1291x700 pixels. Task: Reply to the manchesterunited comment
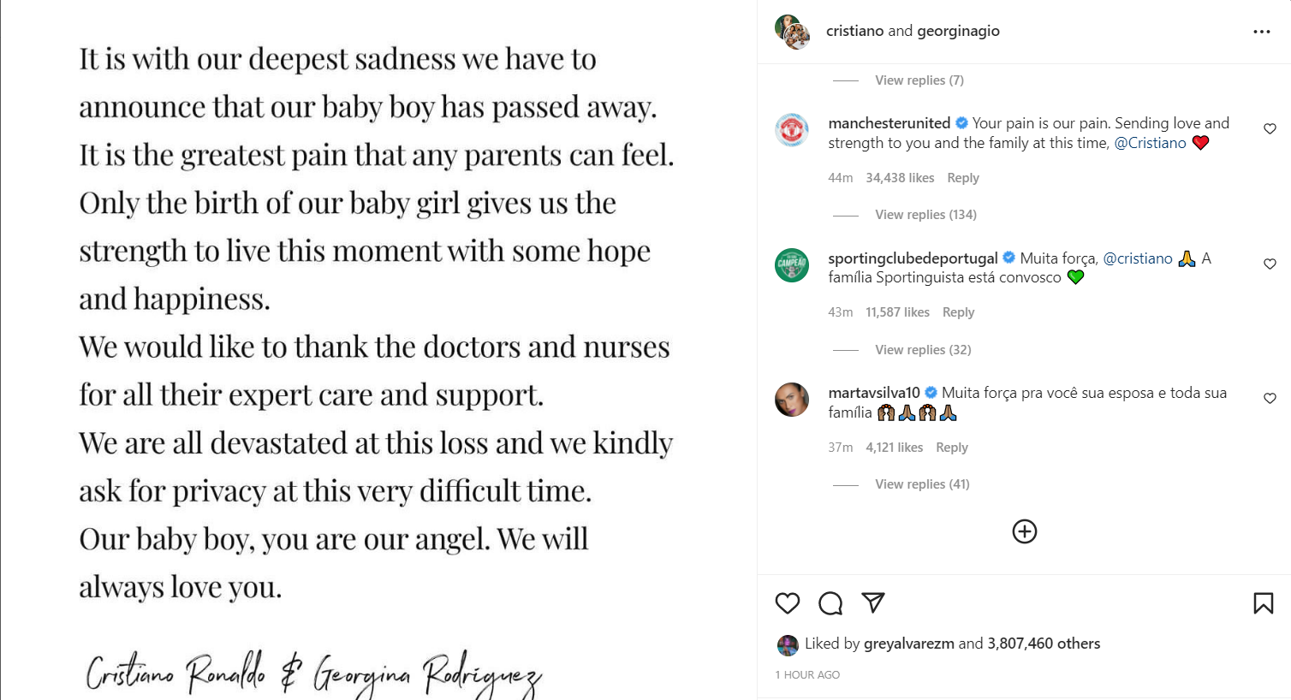coord(962,178)
